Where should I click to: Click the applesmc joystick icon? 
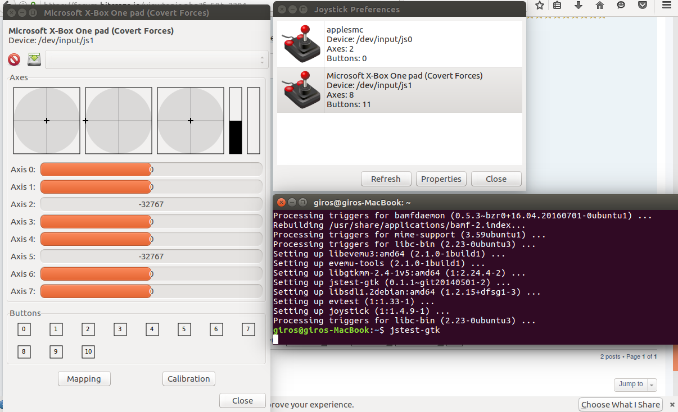(301, 44)
